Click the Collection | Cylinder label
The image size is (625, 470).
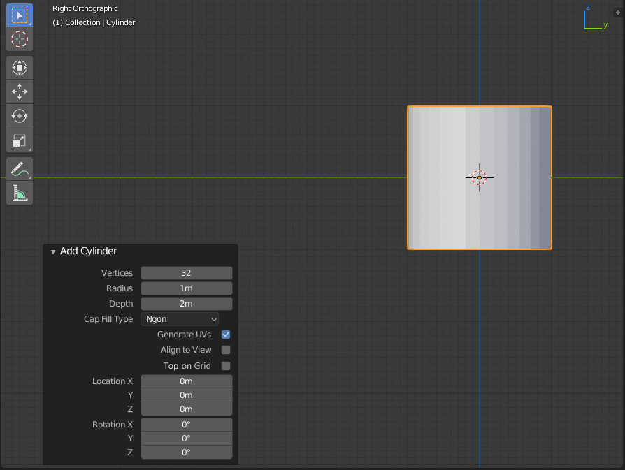[94, 22]
